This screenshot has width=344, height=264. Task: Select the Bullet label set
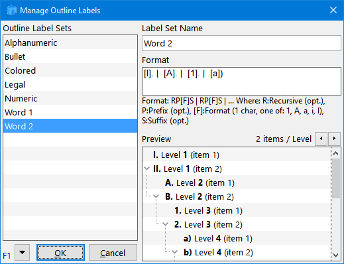coord(70,56)
